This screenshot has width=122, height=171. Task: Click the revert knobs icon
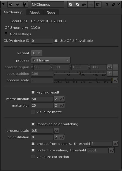(98, 4)
